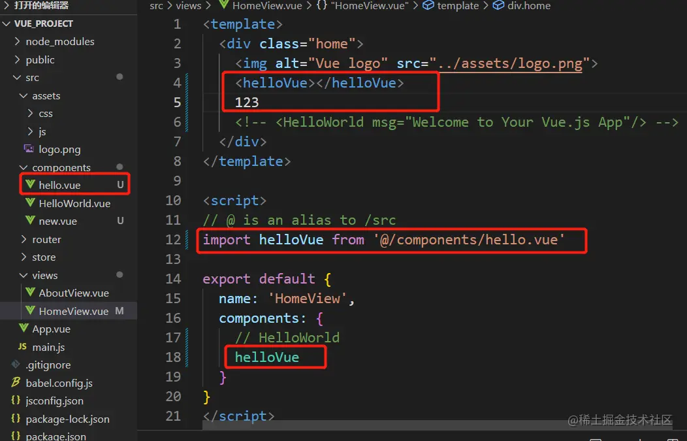
Task: Click the braces icon beside package.json
Action: coord(16,436)
